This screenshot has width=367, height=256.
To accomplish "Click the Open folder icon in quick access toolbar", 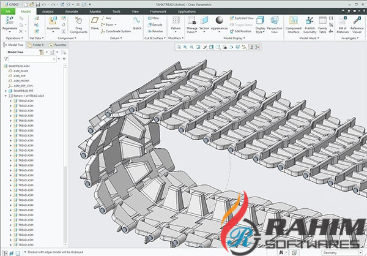I will (x=32, y=4).
